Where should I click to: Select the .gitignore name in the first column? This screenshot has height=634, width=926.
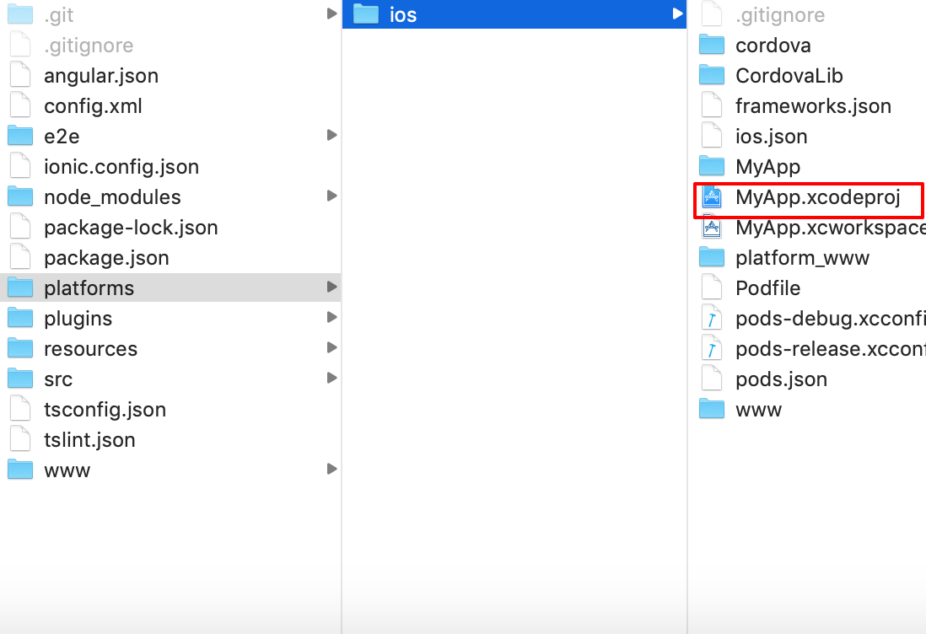pos(89,46)
